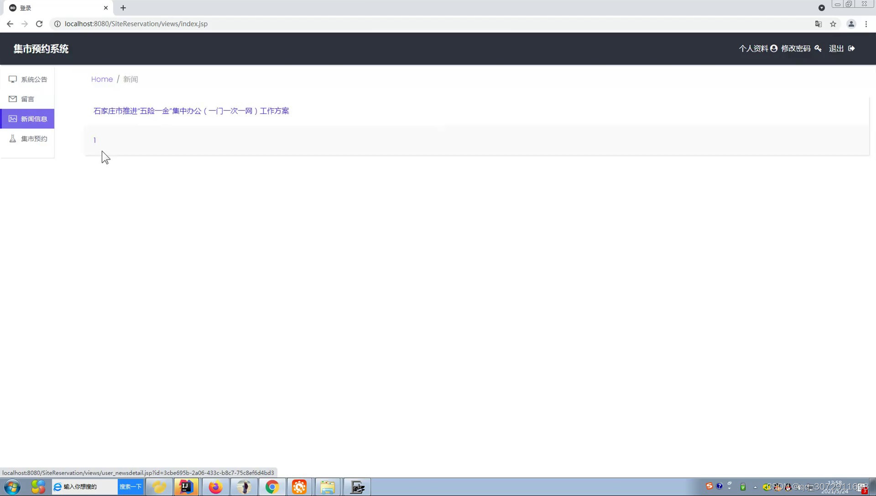Screen dimensions: 876x496
Task: Click the Sogou input method tray icon
Action: (709, 486)
